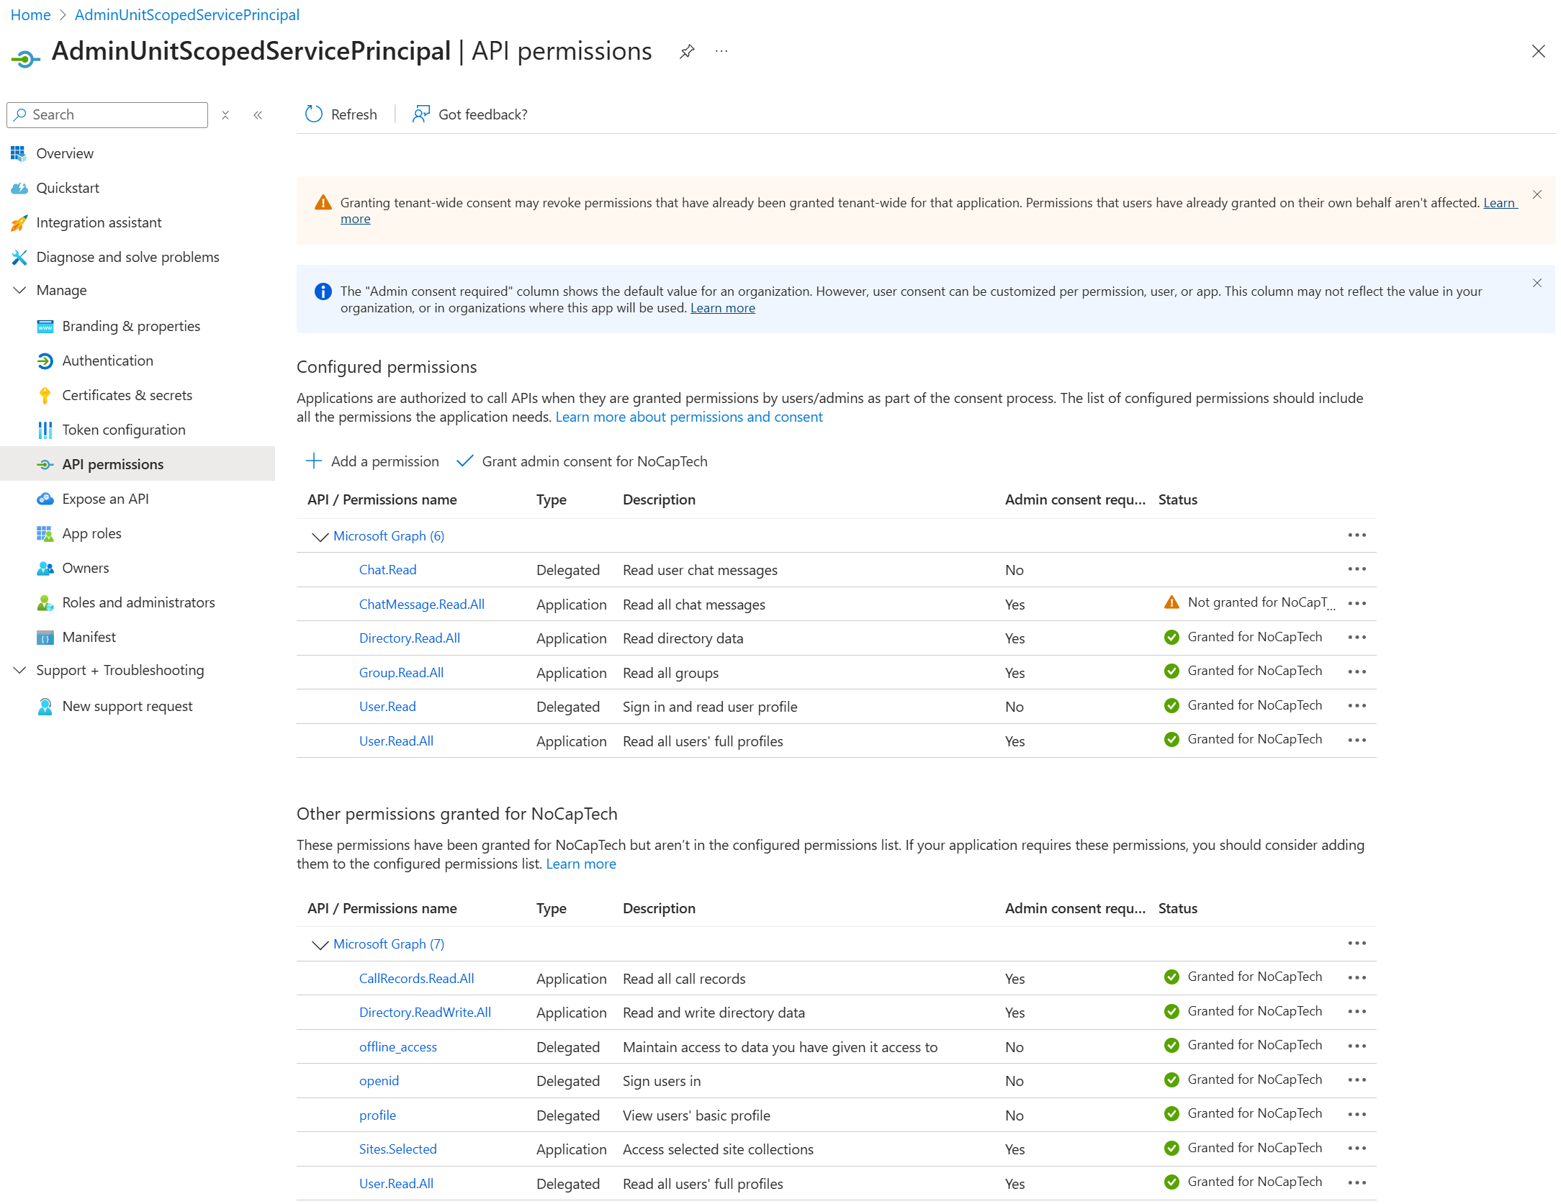This screenshot has height=1204, width=1561.
Task: Open ellipsis menu for Microsoft Graph (6) row
Action: [x=1357, y=535]
